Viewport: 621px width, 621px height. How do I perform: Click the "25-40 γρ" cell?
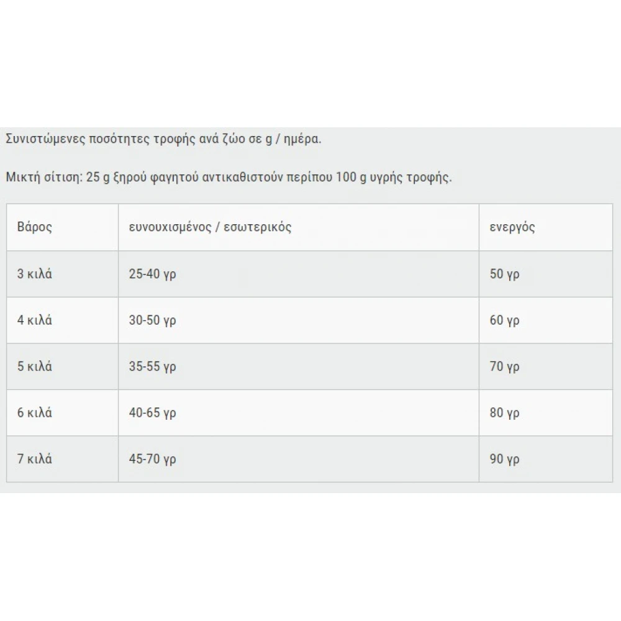click(x=152, y=273)
